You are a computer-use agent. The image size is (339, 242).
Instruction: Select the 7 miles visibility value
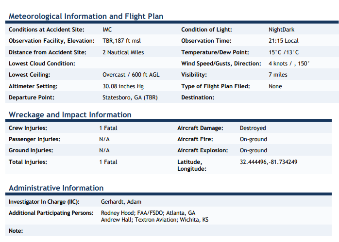click(278, 75)
